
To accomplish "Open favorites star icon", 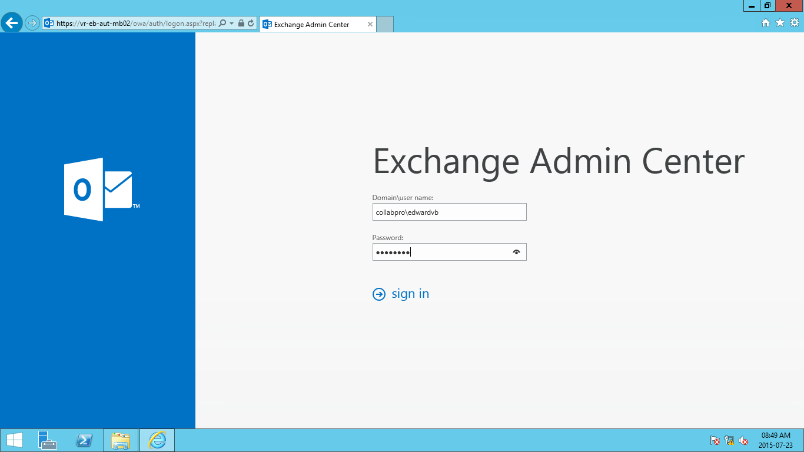I will pyautogui.click(x=780, y=23).
